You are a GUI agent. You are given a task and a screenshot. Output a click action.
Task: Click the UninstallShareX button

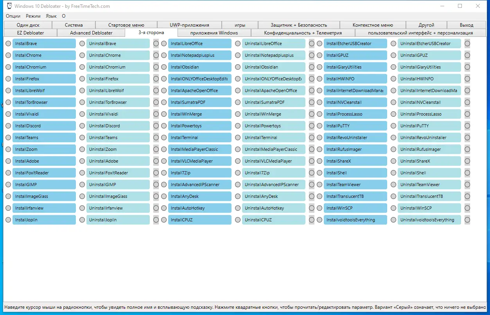[429, 161]
